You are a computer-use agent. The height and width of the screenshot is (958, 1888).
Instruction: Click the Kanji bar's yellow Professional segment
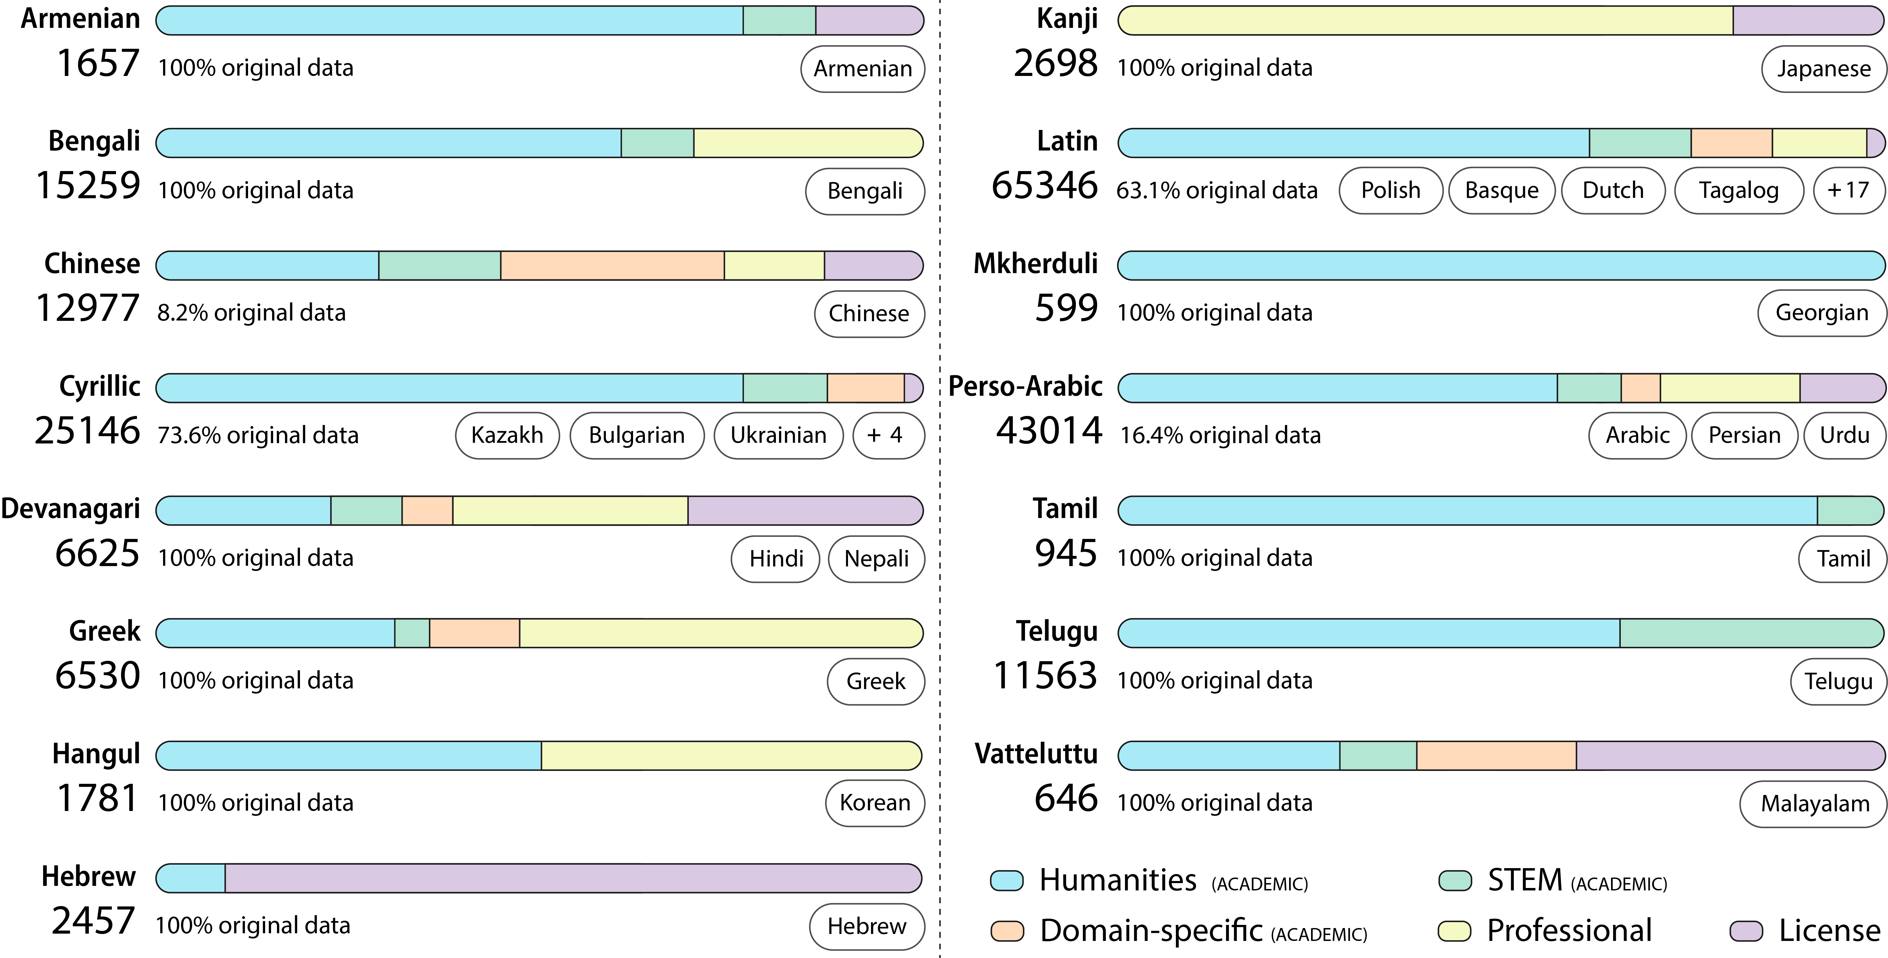(x=1426, y=21)
